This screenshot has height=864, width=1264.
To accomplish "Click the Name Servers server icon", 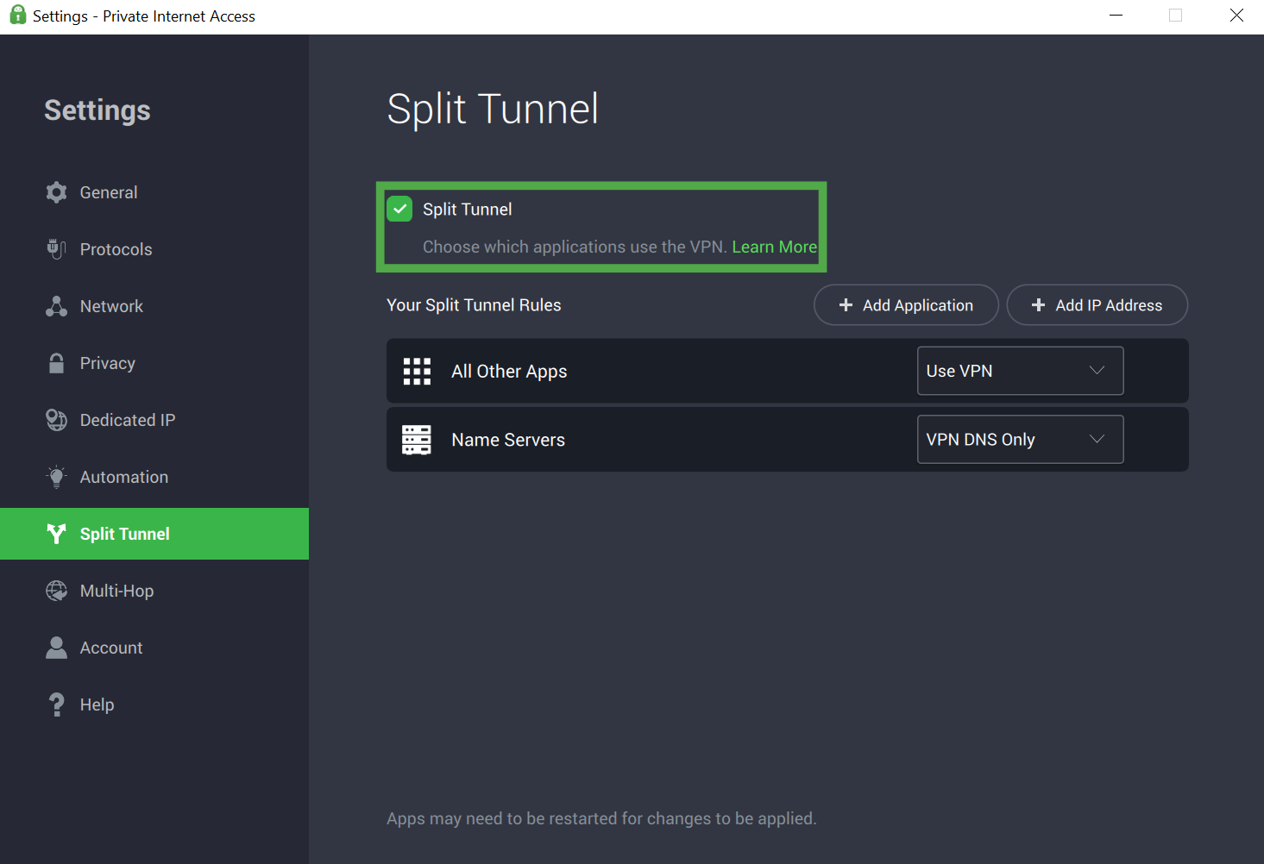I will (x=417, y=440).
